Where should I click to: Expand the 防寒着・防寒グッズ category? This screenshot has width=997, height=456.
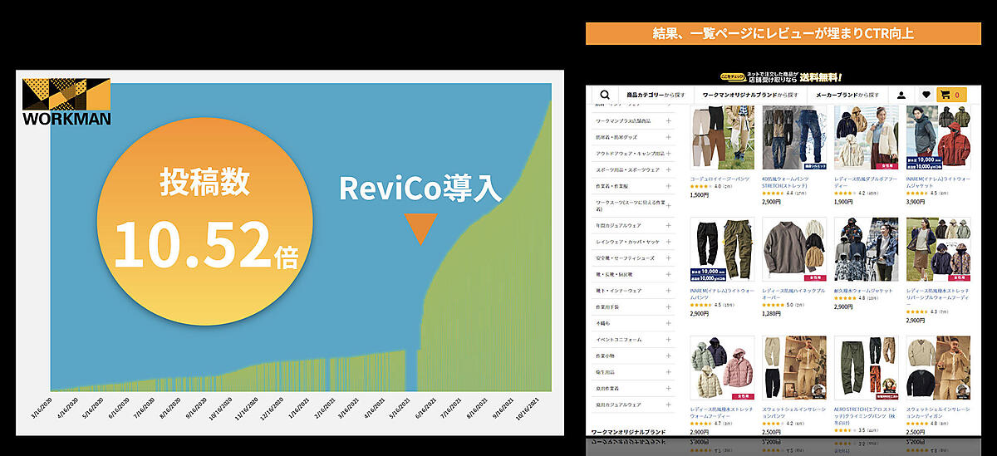(668, 137)
